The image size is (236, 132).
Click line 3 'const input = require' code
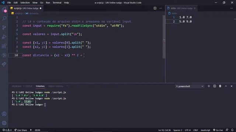[73, 26]
